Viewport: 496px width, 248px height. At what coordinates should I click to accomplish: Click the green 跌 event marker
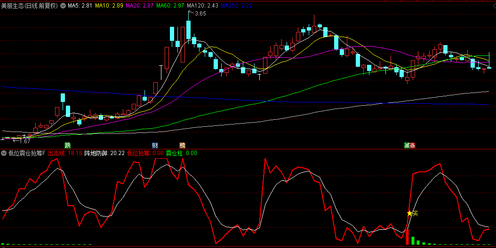click(67, 145)
